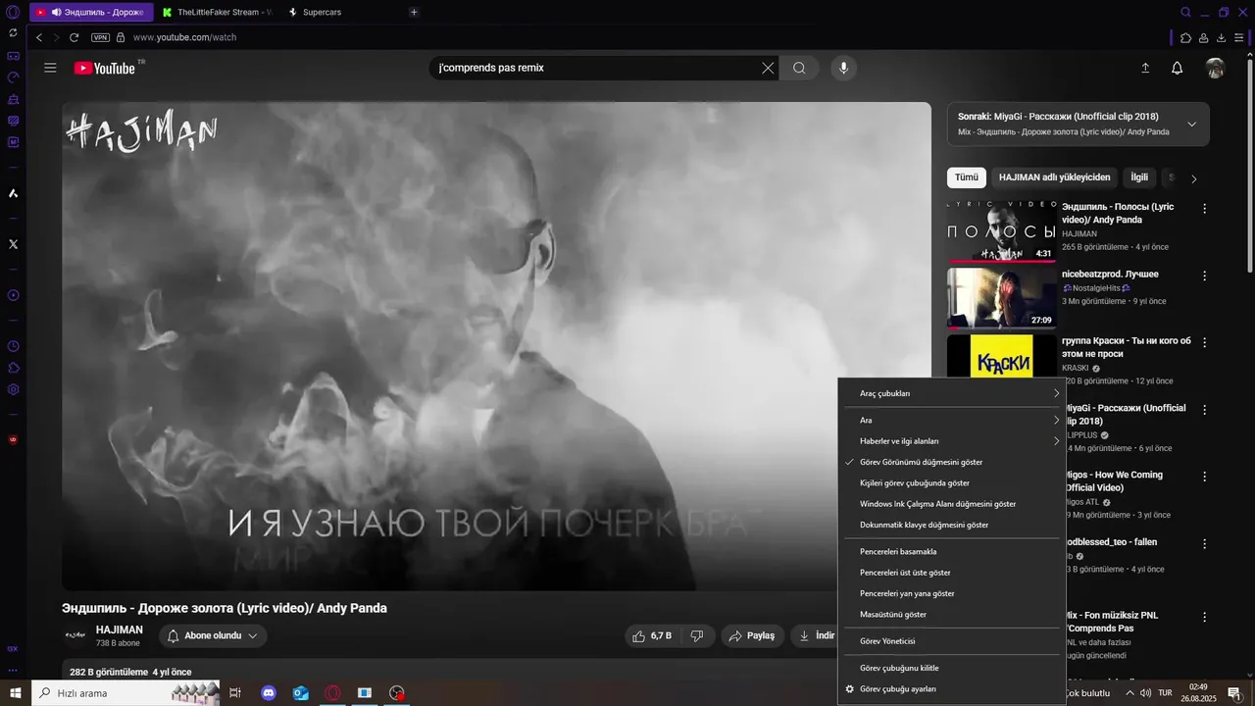Select Pencereleri basamakla
This screenshot has height=706, width=1255.
[951, 551]
